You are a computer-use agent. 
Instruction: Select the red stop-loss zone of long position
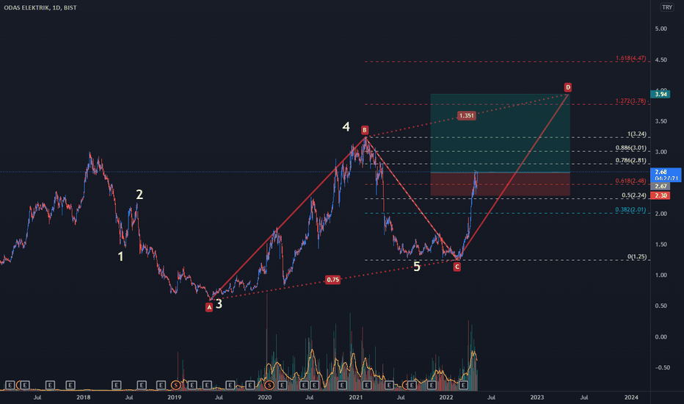500,184
